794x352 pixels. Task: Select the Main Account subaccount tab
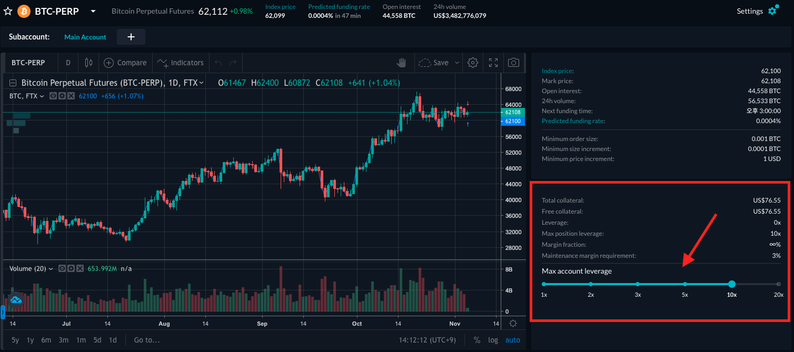(x=85, y=37)
